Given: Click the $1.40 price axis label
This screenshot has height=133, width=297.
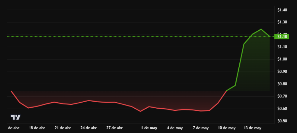Looking at the screenshot, I should point(283,10).
